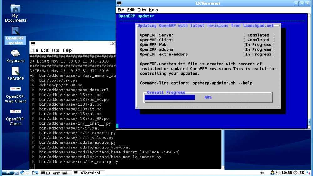Launch the web browser from the taskbar
313x176 pixels.
22,173
